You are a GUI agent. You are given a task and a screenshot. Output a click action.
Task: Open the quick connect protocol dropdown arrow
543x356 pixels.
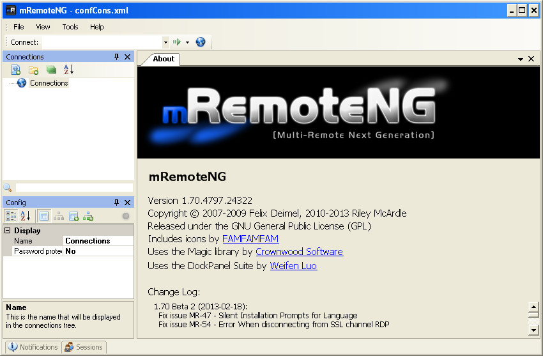click(187, 42)
